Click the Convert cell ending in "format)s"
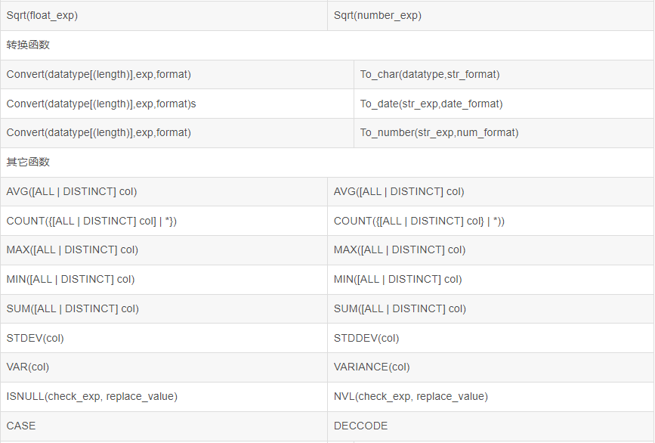The height and width of the screenshot is (443, 655). 101,104
